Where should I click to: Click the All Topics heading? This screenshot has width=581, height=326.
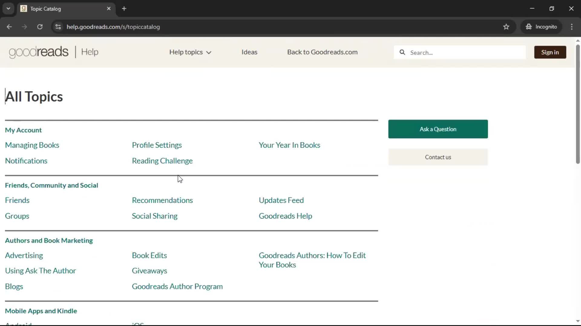tap(34, 97)
